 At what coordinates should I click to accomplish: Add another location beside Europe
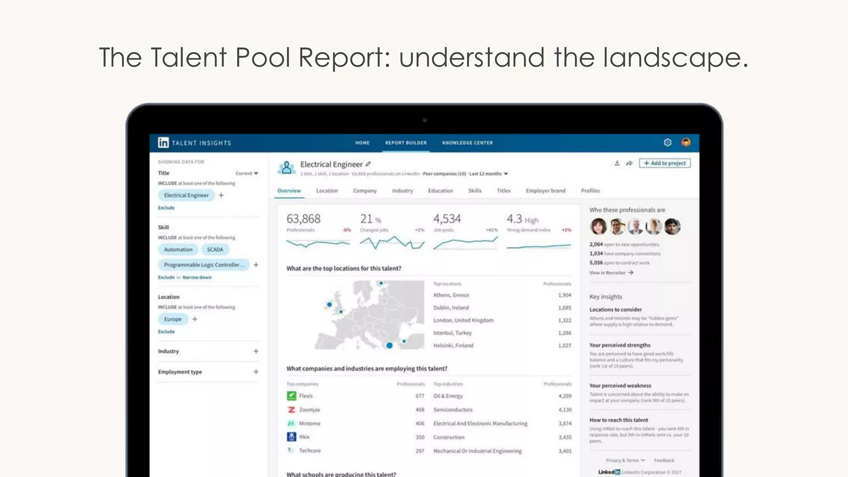pos(195,319)
